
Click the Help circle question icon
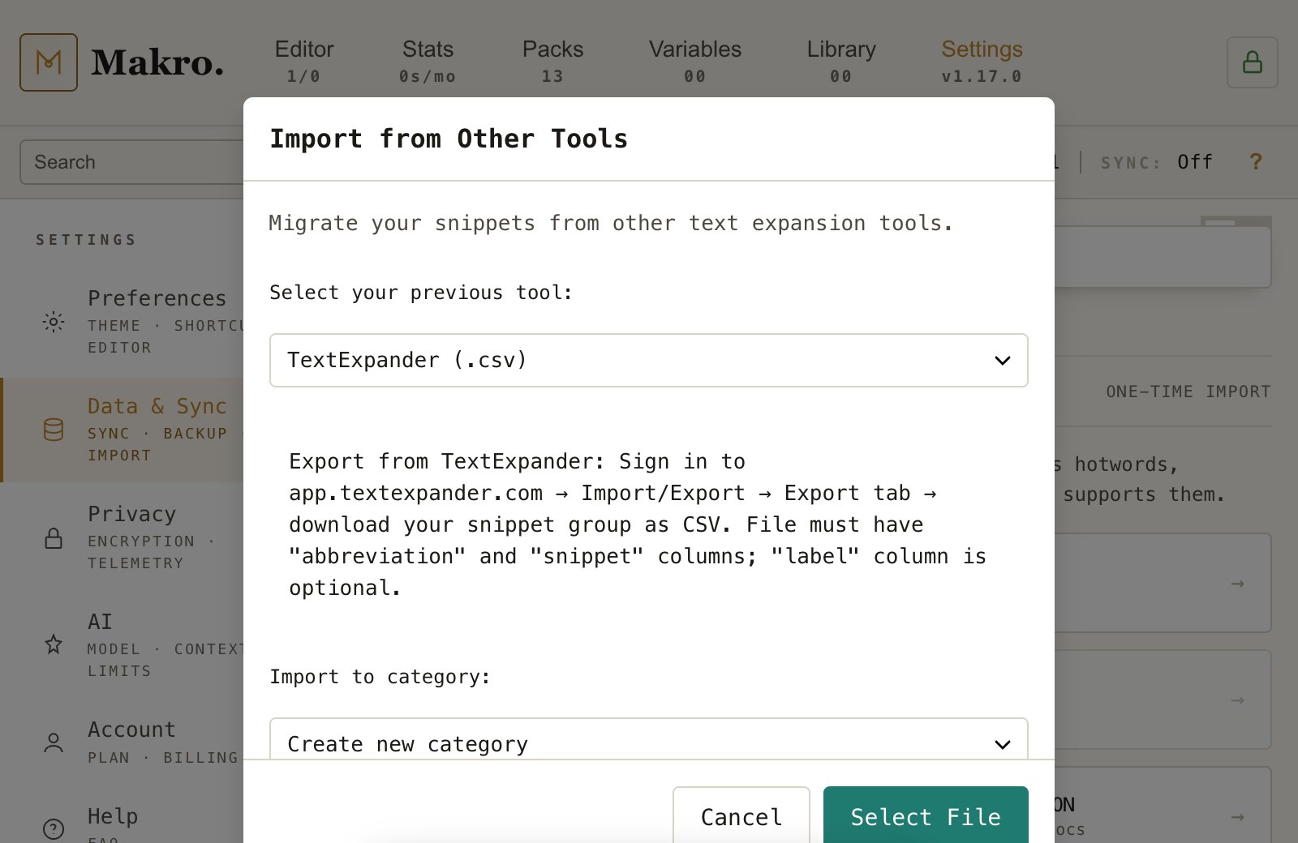click(x=54, y=829)
